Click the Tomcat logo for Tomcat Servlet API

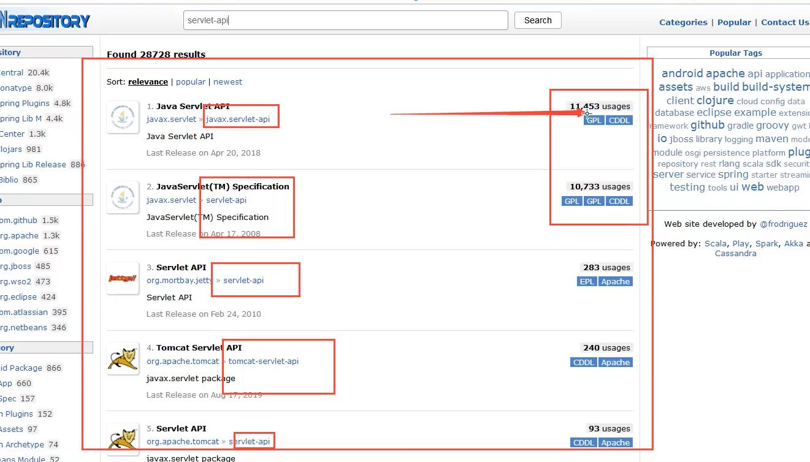pyautogui.click(x=123, y=358)
